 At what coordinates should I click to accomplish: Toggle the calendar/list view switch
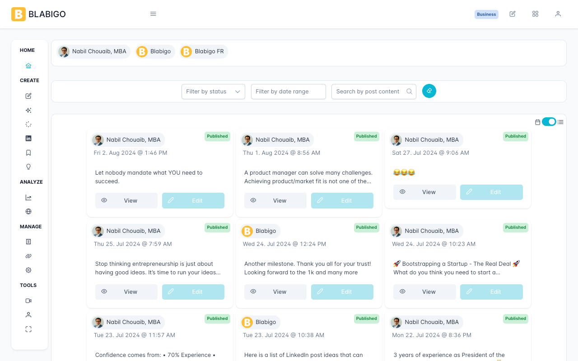tap(549, 122)
